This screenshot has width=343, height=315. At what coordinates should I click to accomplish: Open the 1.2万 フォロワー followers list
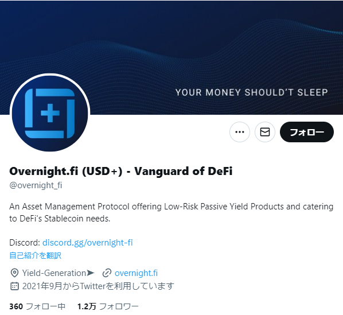tap(108, 306)
